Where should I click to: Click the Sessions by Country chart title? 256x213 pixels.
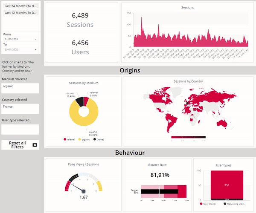(x=188, y=81)
